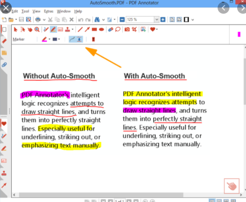Viewport: 246px width, 202px height.
Task: Choose the Ellipse tool
Action: pyautogui.click(x=101, y=29)
